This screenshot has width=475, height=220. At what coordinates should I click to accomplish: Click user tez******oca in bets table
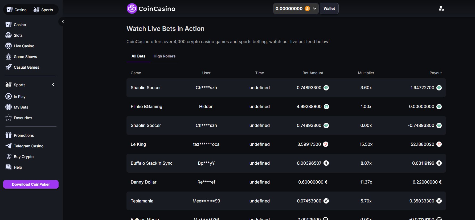click(206, 144)
